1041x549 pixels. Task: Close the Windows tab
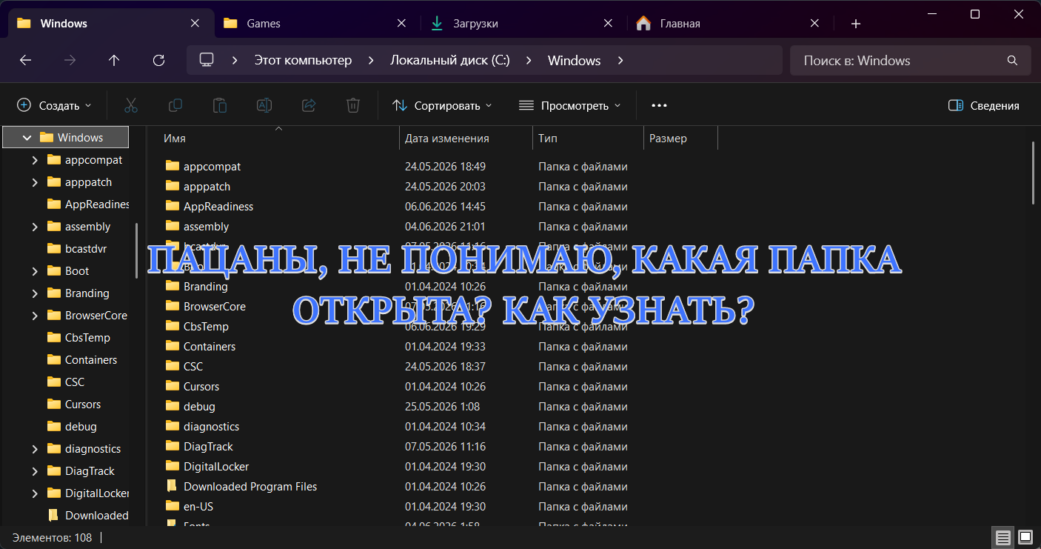(195, 23)
